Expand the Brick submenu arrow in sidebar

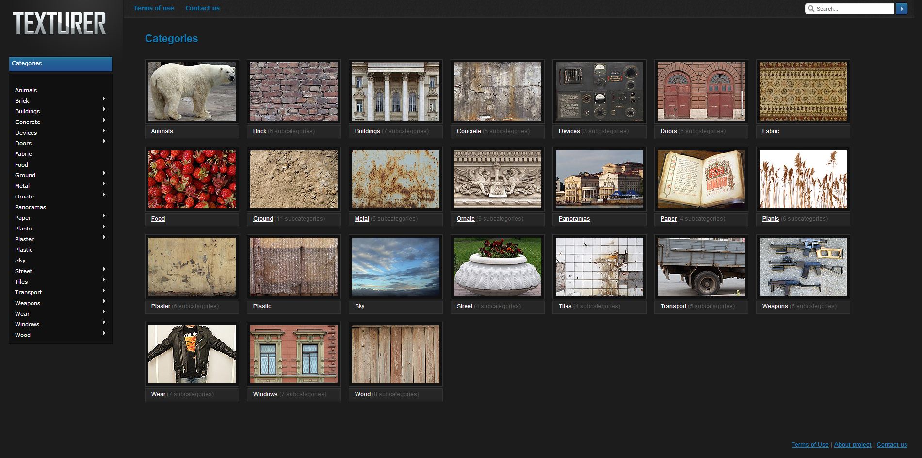104,99
